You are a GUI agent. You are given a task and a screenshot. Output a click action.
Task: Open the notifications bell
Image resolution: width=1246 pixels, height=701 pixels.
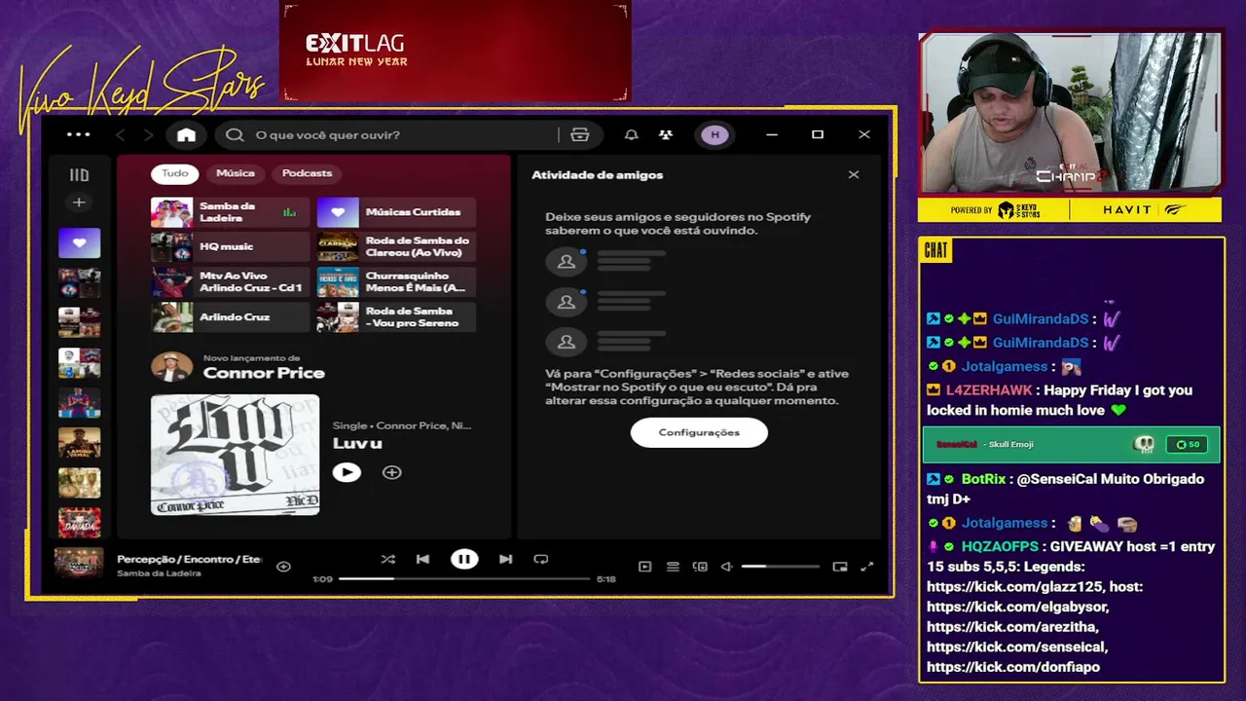(x=631, y=134)
